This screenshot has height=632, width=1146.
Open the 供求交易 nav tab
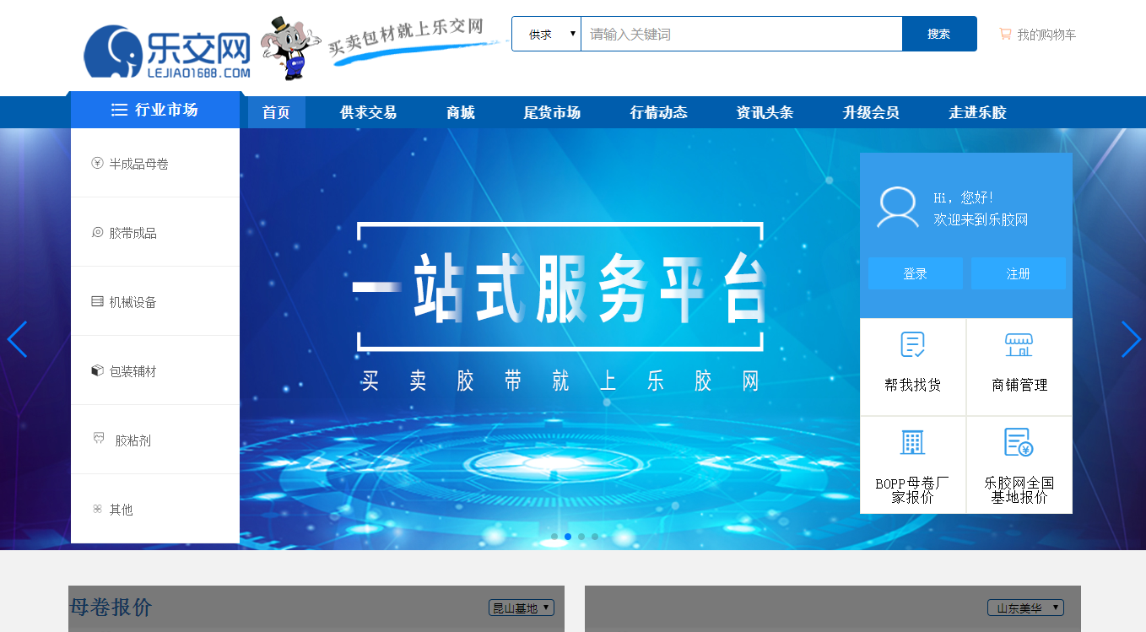click(368, 112)
